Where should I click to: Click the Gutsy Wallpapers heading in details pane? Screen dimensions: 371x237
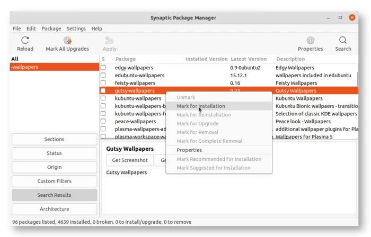130,149
